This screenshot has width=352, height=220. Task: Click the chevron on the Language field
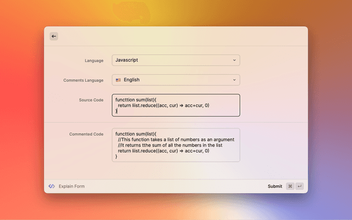pyautogui.click(x=234, y=60)
